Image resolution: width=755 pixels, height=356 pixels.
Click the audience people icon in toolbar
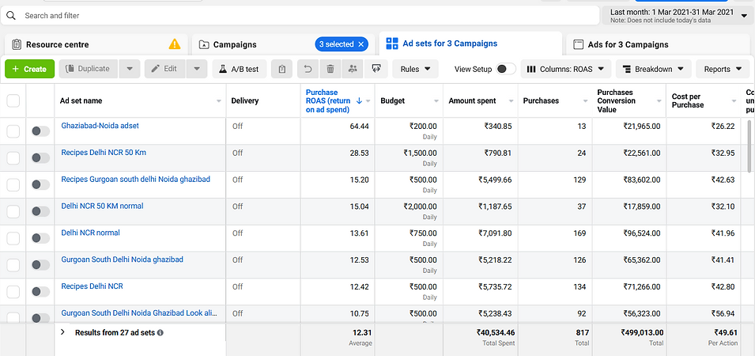(352, 70)
